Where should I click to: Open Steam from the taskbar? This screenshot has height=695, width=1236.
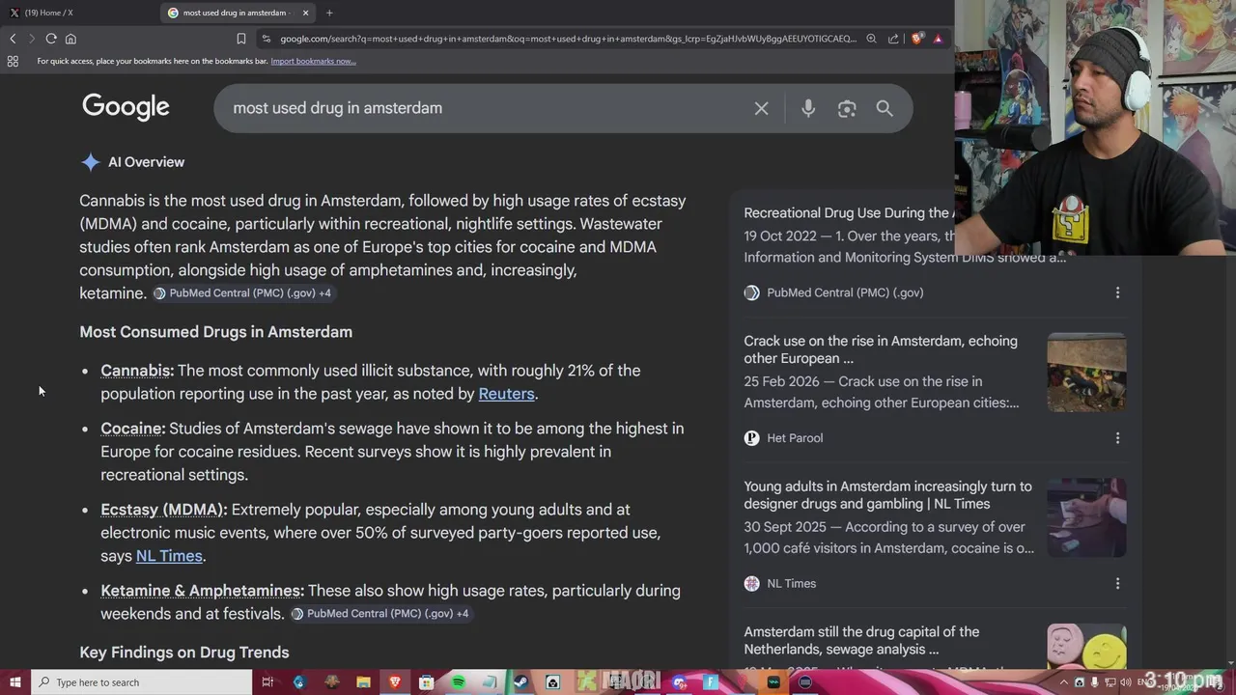click(521, 682)
